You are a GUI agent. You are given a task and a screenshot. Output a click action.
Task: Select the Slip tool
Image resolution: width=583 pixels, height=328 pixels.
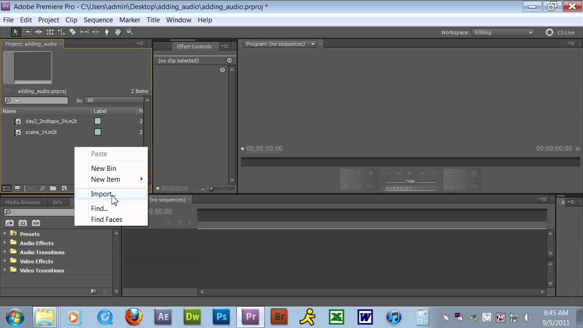[84, 32]
